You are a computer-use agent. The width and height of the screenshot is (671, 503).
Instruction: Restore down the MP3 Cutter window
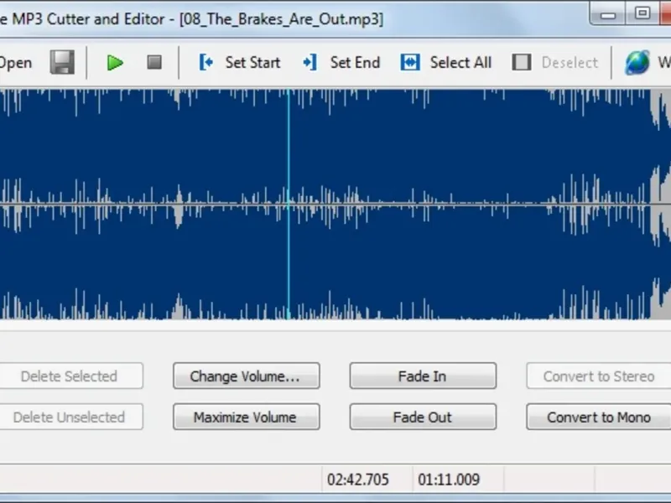(642, 13)
